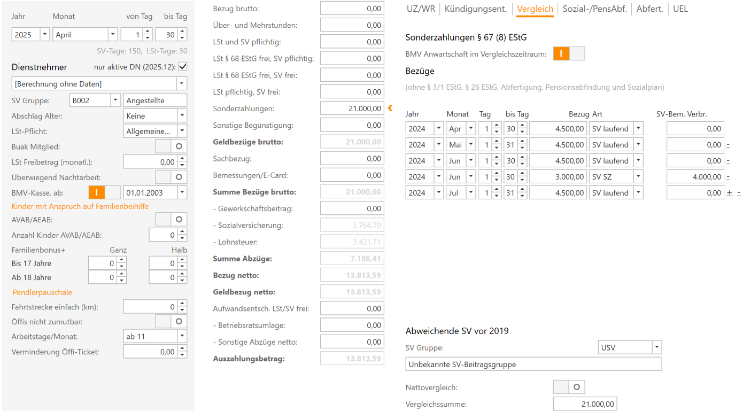This screenshot has width=743, height=411.
Task: Click the plus sign on the Jul row
Action: click(x=729, y=193)
